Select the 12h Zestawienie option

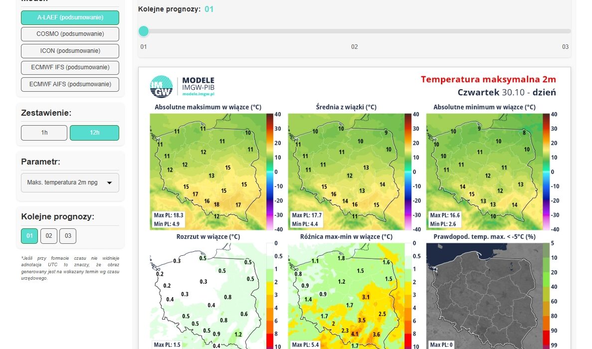click(x=94, y=133)
